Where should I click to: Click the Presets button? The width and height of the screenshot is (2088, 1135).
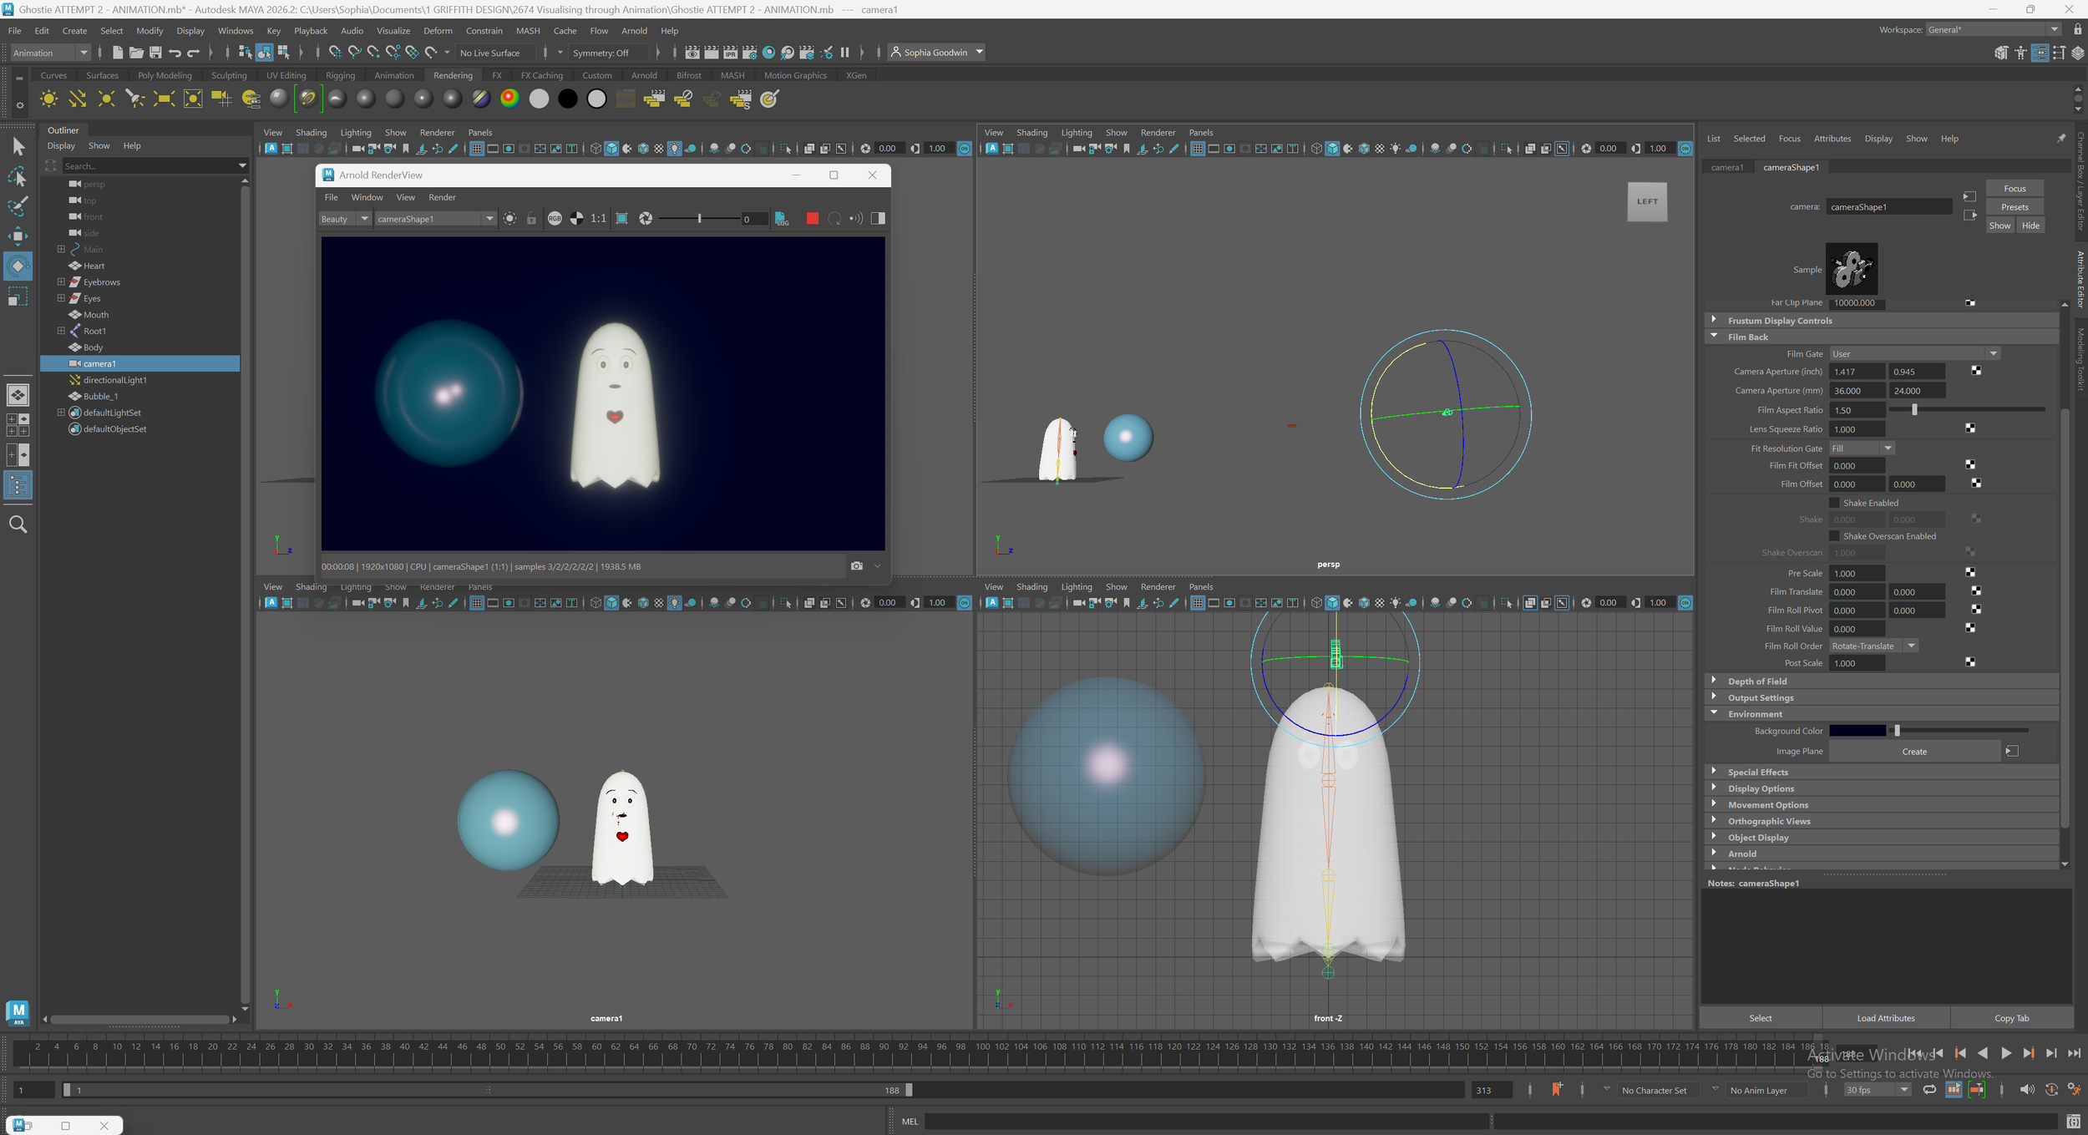pyautogui.click(x=2015, y=207)
